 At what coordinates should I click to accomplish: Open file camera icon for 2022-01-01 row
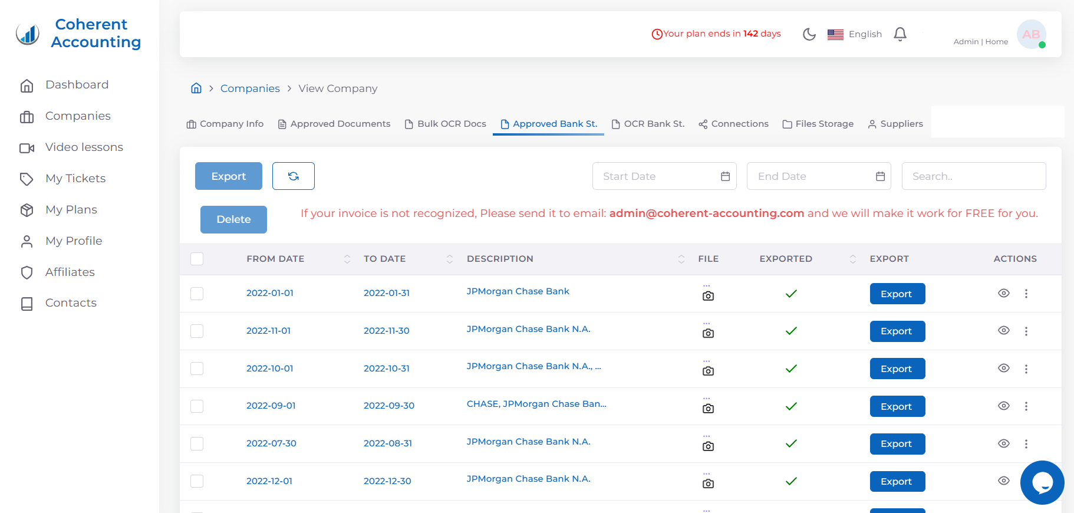(x=708, y=295)
